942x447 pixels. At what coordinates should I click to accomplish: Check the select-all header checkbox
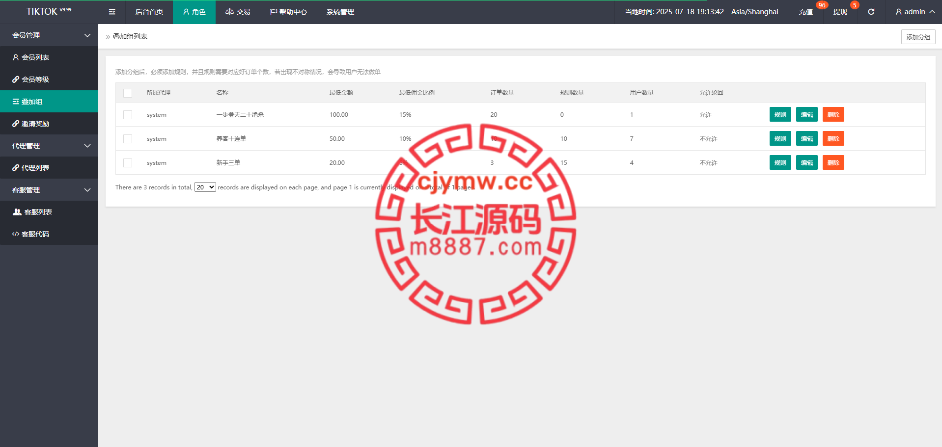coord(128,93)
